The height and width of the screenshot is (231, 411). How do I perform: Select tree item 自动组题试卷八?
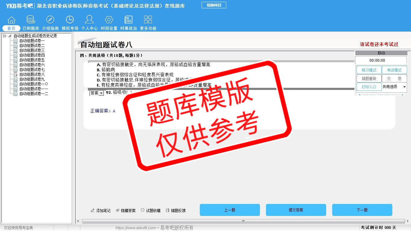(x=32, y=74)
